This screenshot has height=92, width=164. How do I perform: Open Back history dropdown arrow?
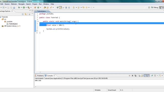click(89, 7)
